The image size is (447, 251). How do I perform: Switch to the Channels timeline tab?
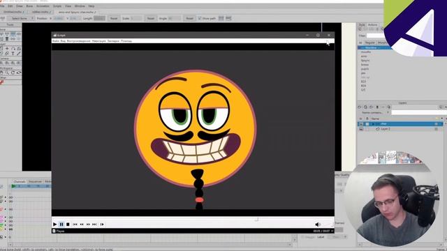[20, 181]
